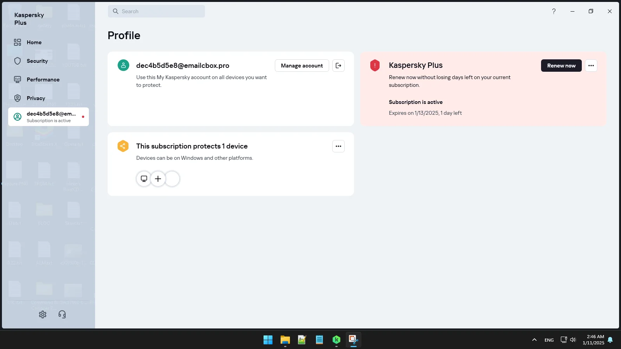This screenshot has width=621, height=349.
Task: Click the search magnifier icon
Action: 116,11
